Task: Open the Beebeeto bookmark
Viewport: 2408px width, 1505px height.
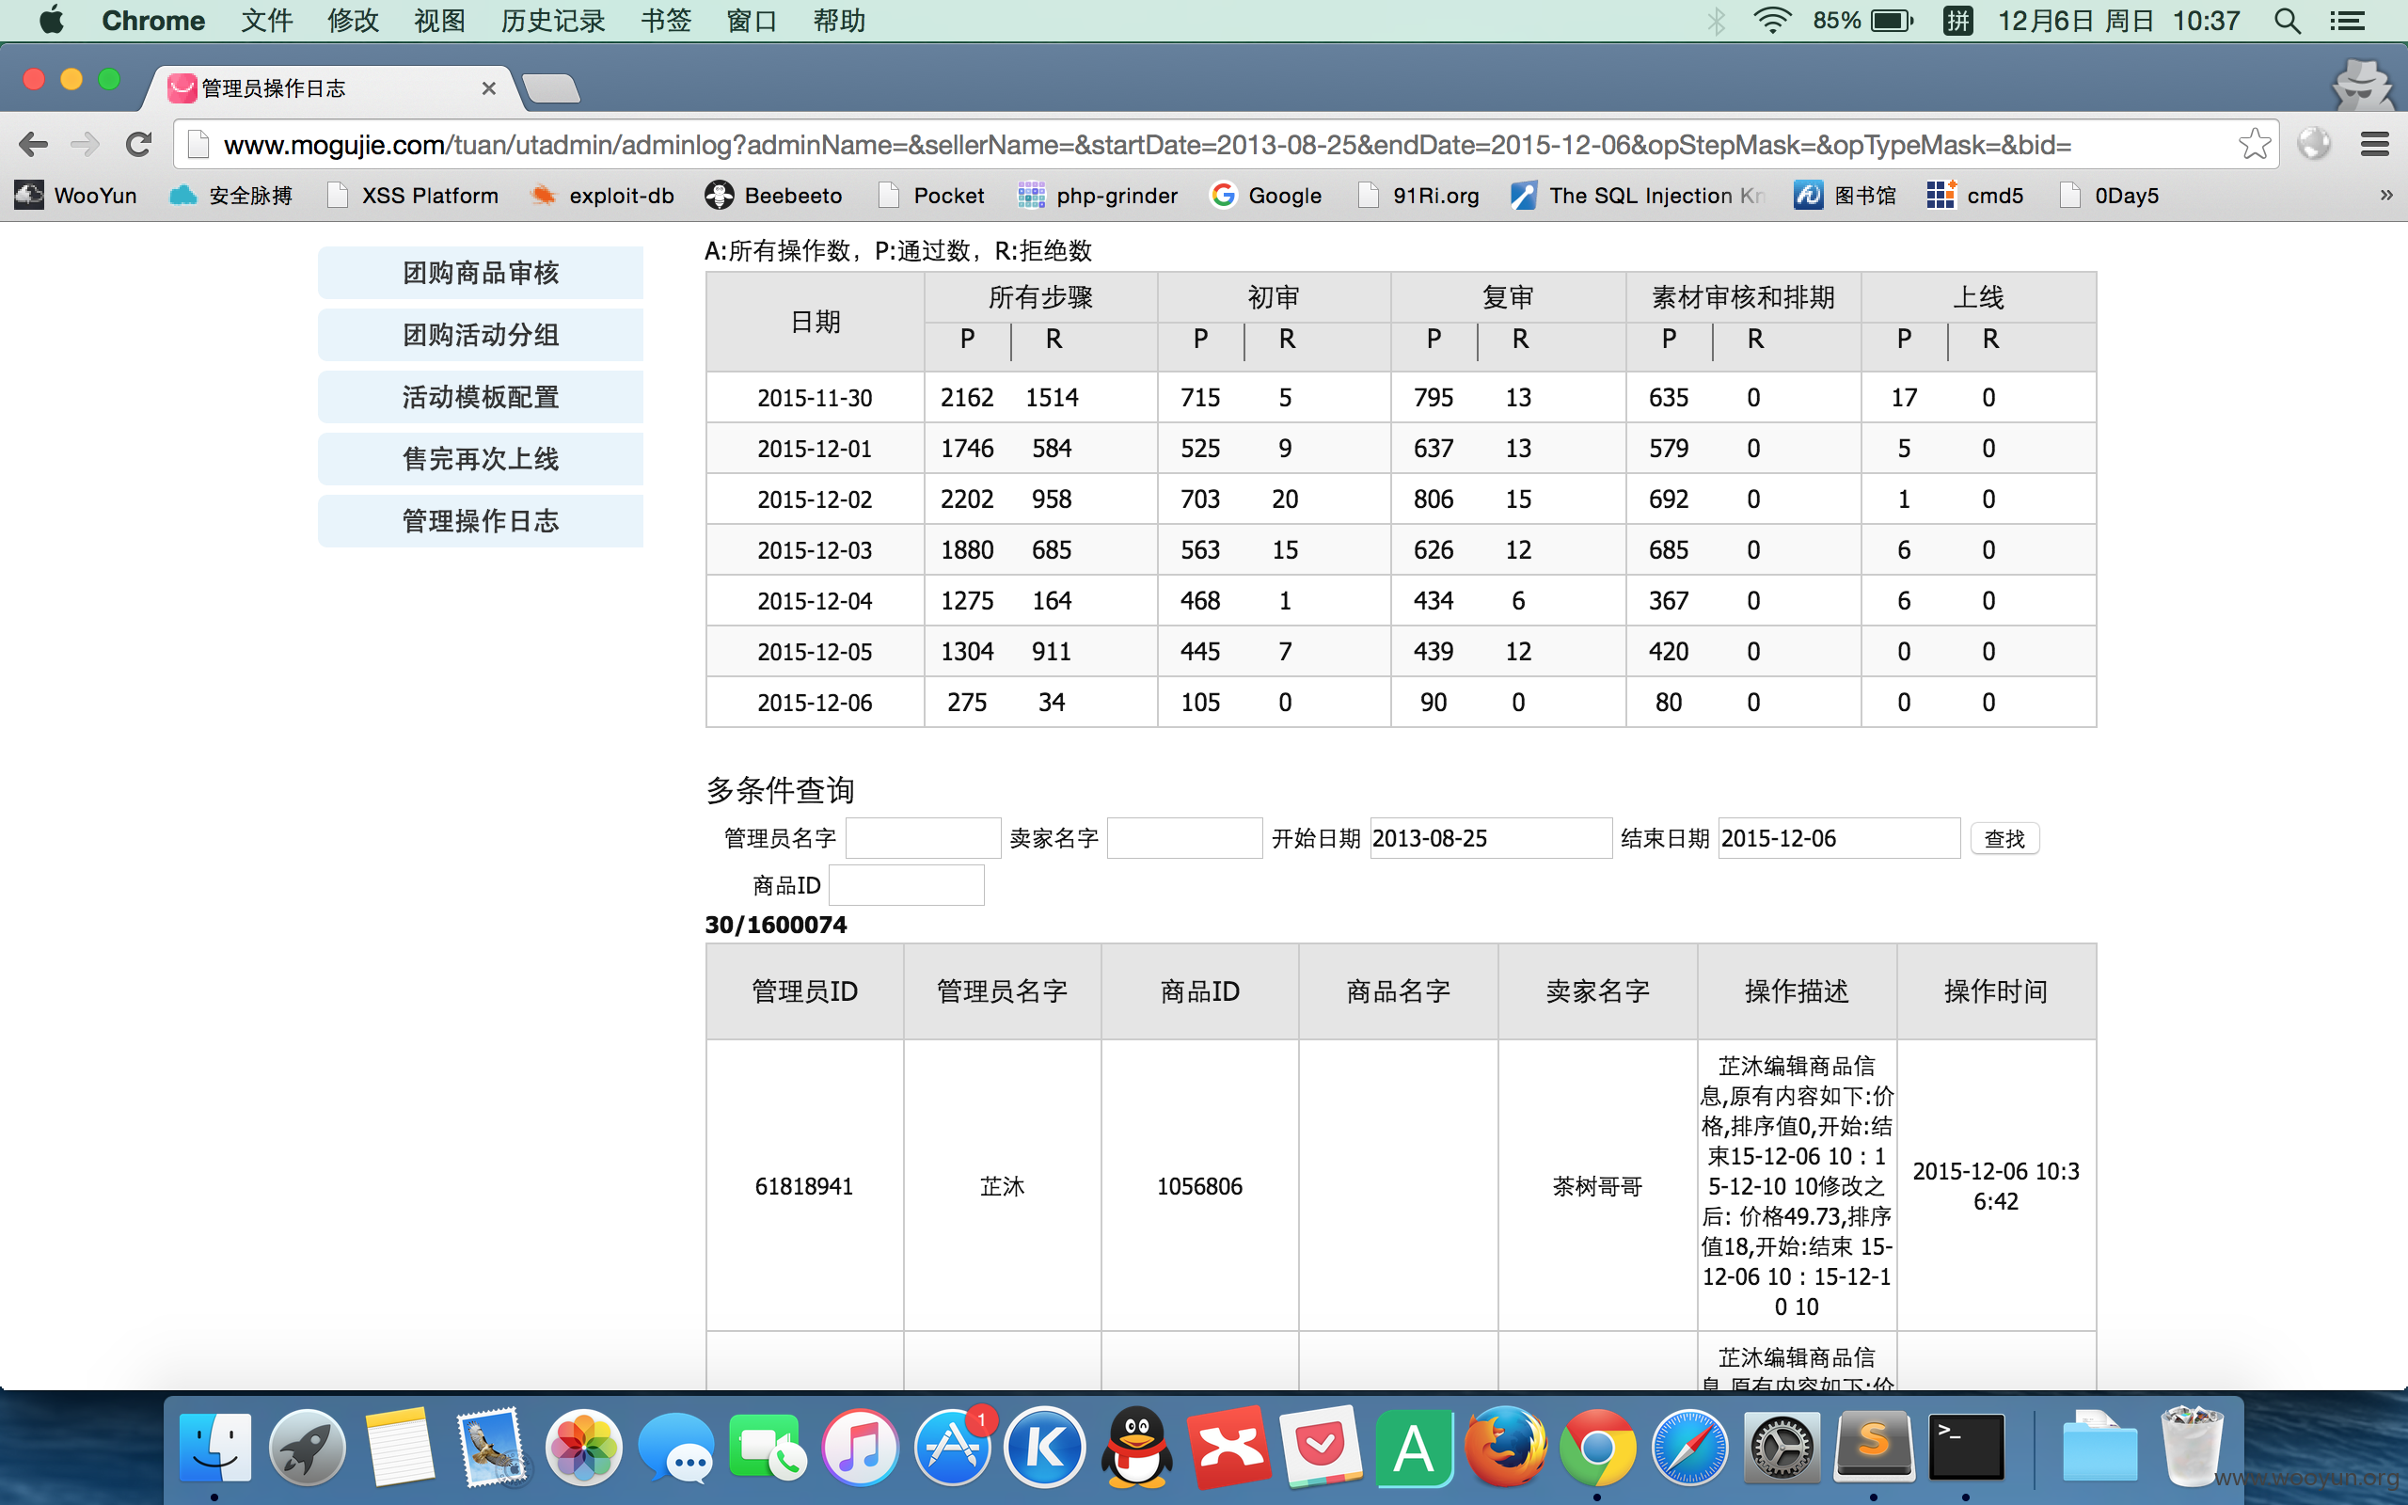Action: (x=773, y=196)
